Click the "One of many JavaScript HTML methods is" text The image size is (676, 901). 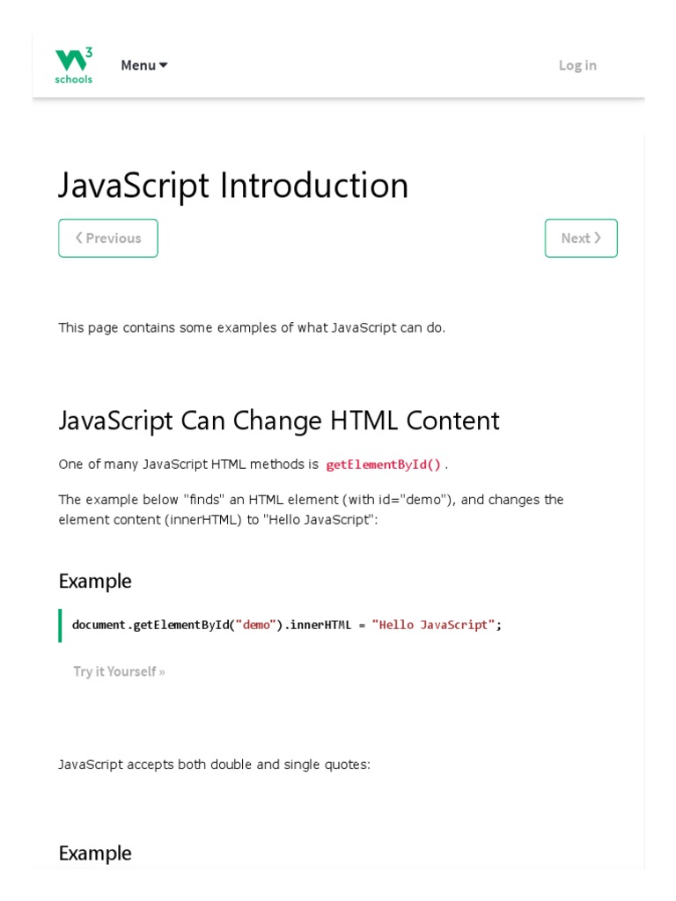188,465
